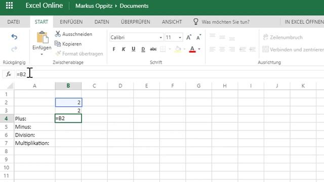Image resolution: width=324 pixels, height=182 pixels.
Task: Open the font size 11 dropdown
Action: (180, 37)
